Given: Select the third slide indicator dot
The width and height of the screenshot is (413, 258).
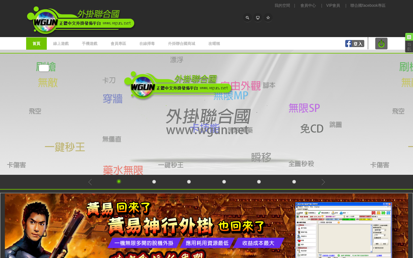Looking at the screenshot, I should pyautogui.click(x=189, y=182).
